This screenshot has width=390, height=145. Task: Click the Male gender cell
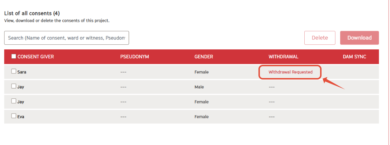pos(199,87)
